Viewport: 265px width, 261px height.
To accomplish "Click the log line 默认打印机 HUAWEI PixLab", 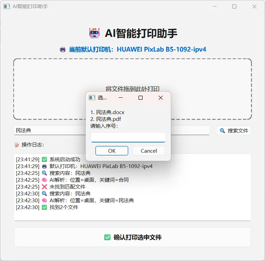I will coord(84,166).
